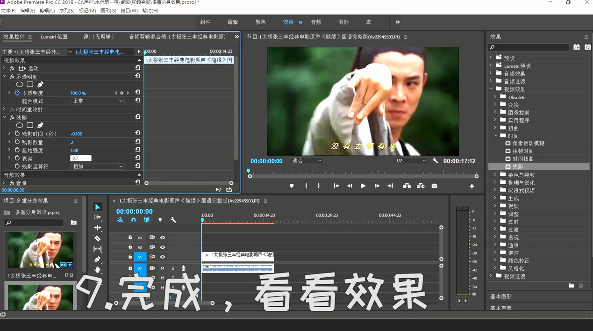
Task: Click the Program monitor scrubber bar
Action: tap(363, 176)
